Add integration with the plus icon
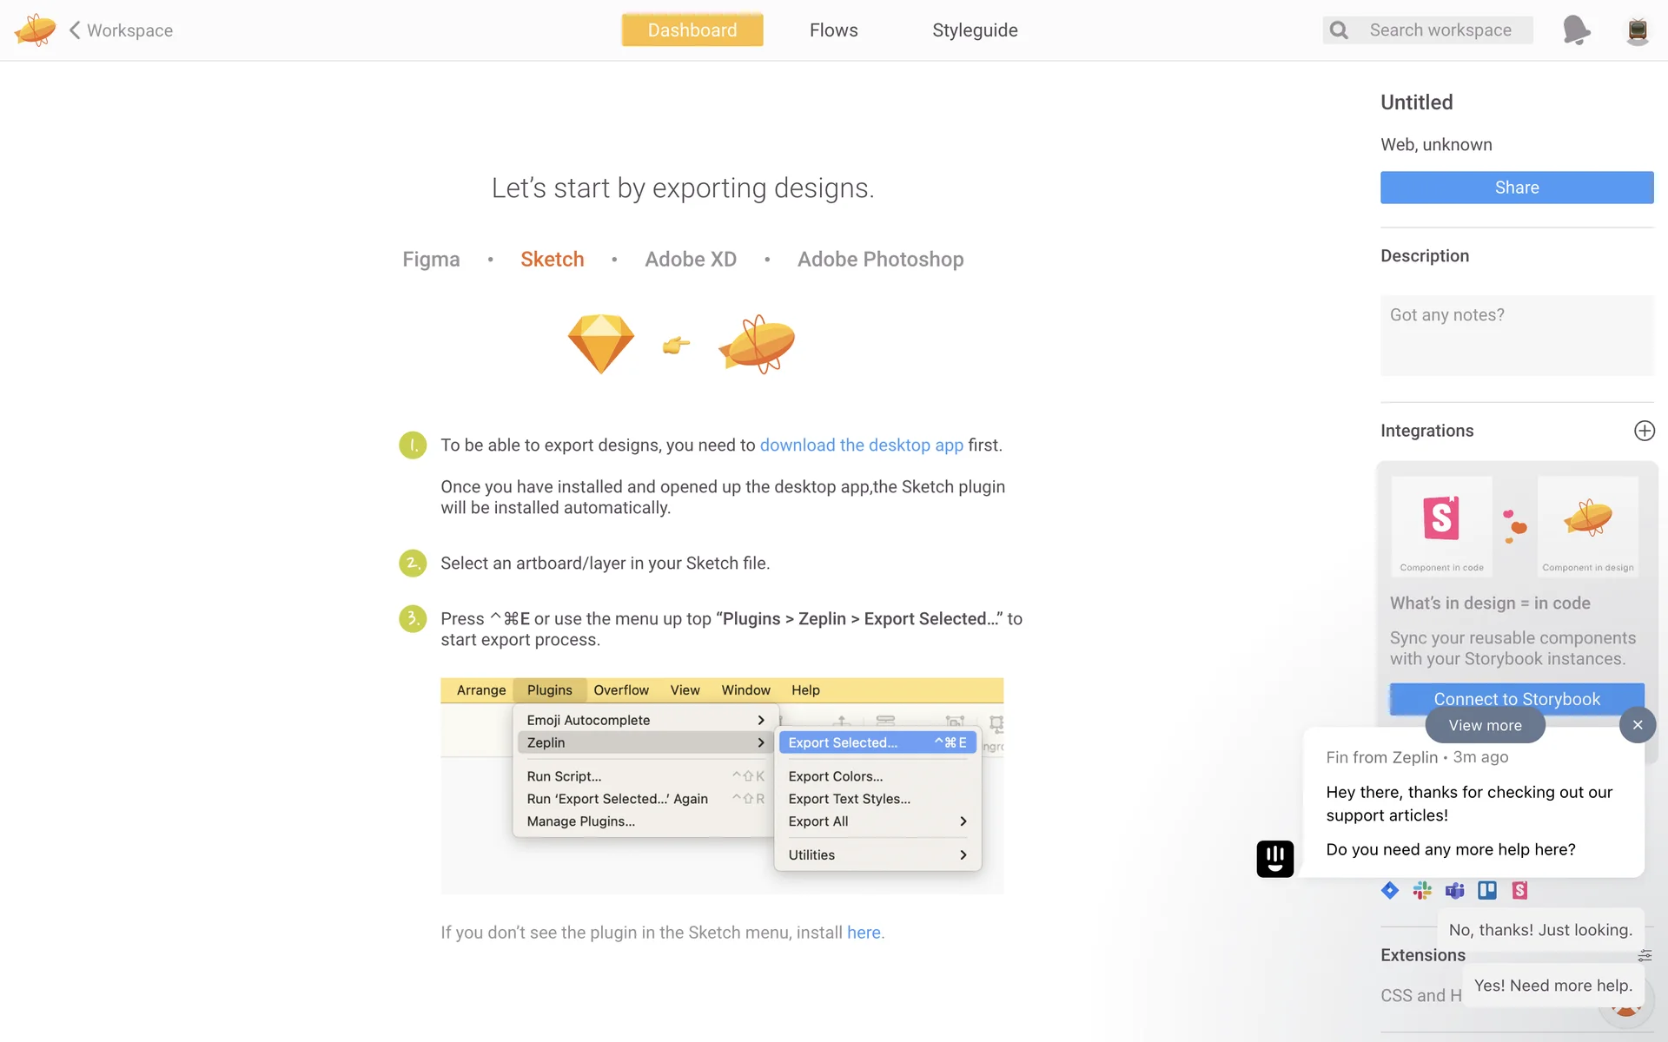This screenshot has height=1042, width=1668. click(1644, 431)
